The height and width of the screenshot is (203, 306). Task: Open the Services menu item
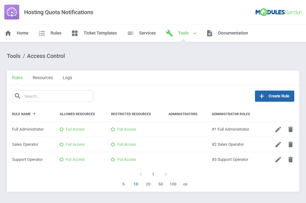pos(147,33)
